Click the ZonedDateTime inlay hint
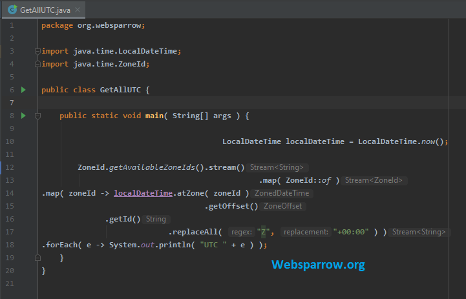466x299 pixels. [x=282, y=193]
